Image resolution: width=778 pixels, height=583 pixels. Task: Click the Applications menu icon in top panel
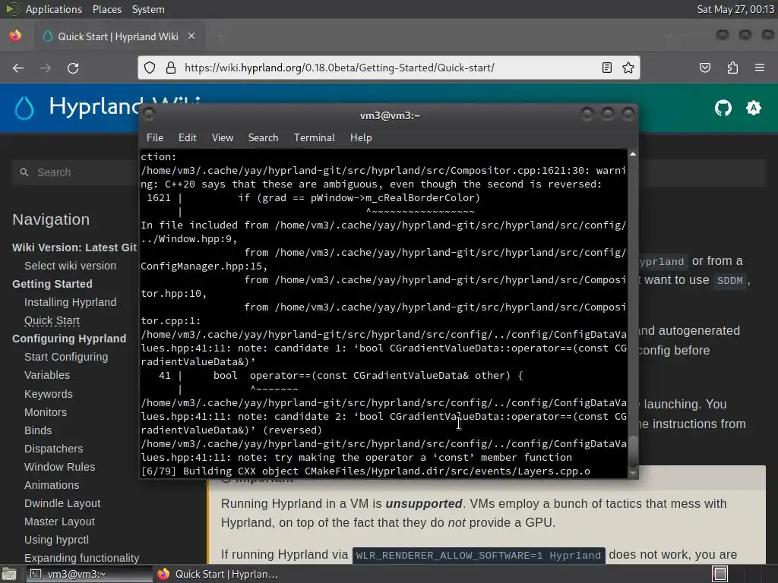[12, 9]
